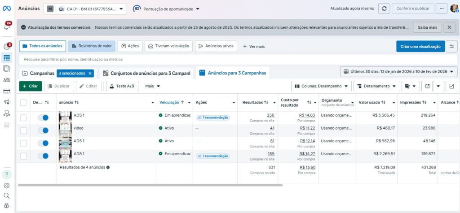Screen dimensions: 460x213
Task: Click the Meta logo icon
Action: (x=7, y=9)
